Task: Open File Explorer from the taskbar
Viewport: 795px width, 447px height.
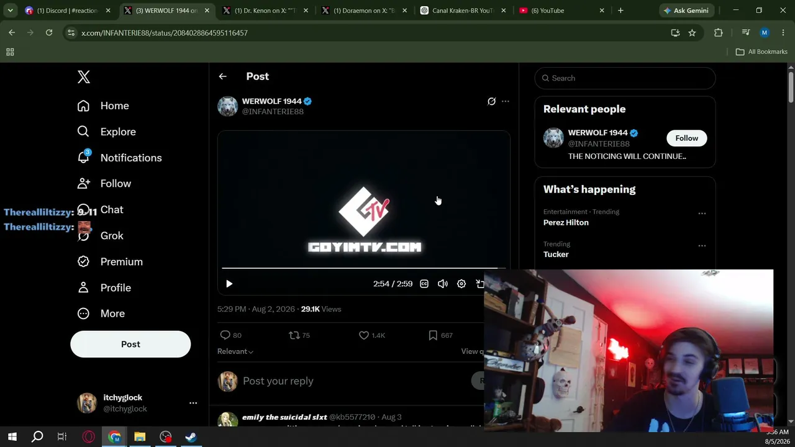Action: click(x=140, y=437)
